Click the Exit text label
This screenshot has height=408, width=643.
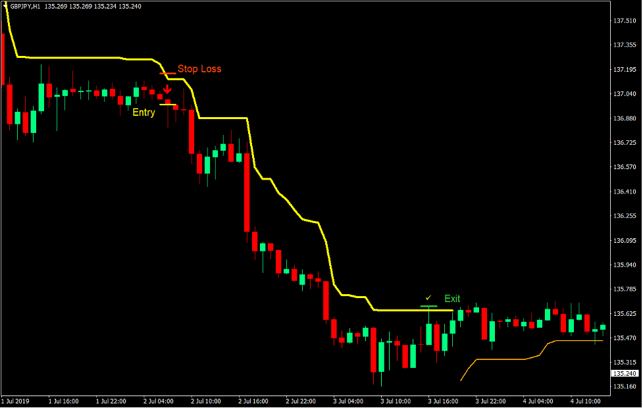(x=451, y=298)
